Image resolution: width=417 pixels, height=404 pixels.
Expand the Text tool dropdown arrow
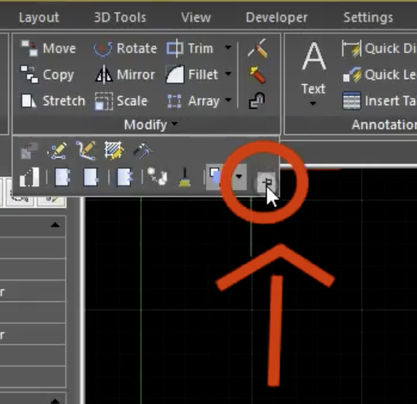tap(313, 103)
